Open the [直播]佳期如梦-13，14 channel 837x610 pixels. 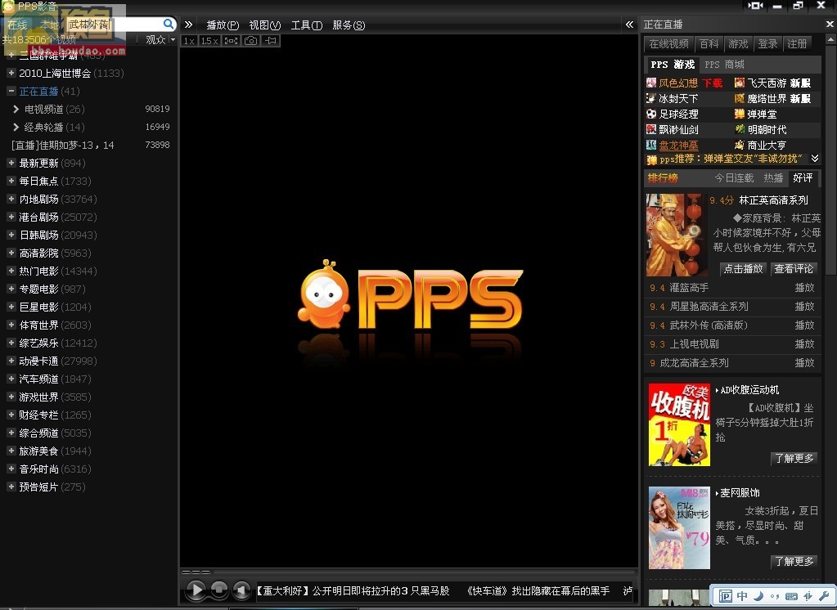point(62,146)
